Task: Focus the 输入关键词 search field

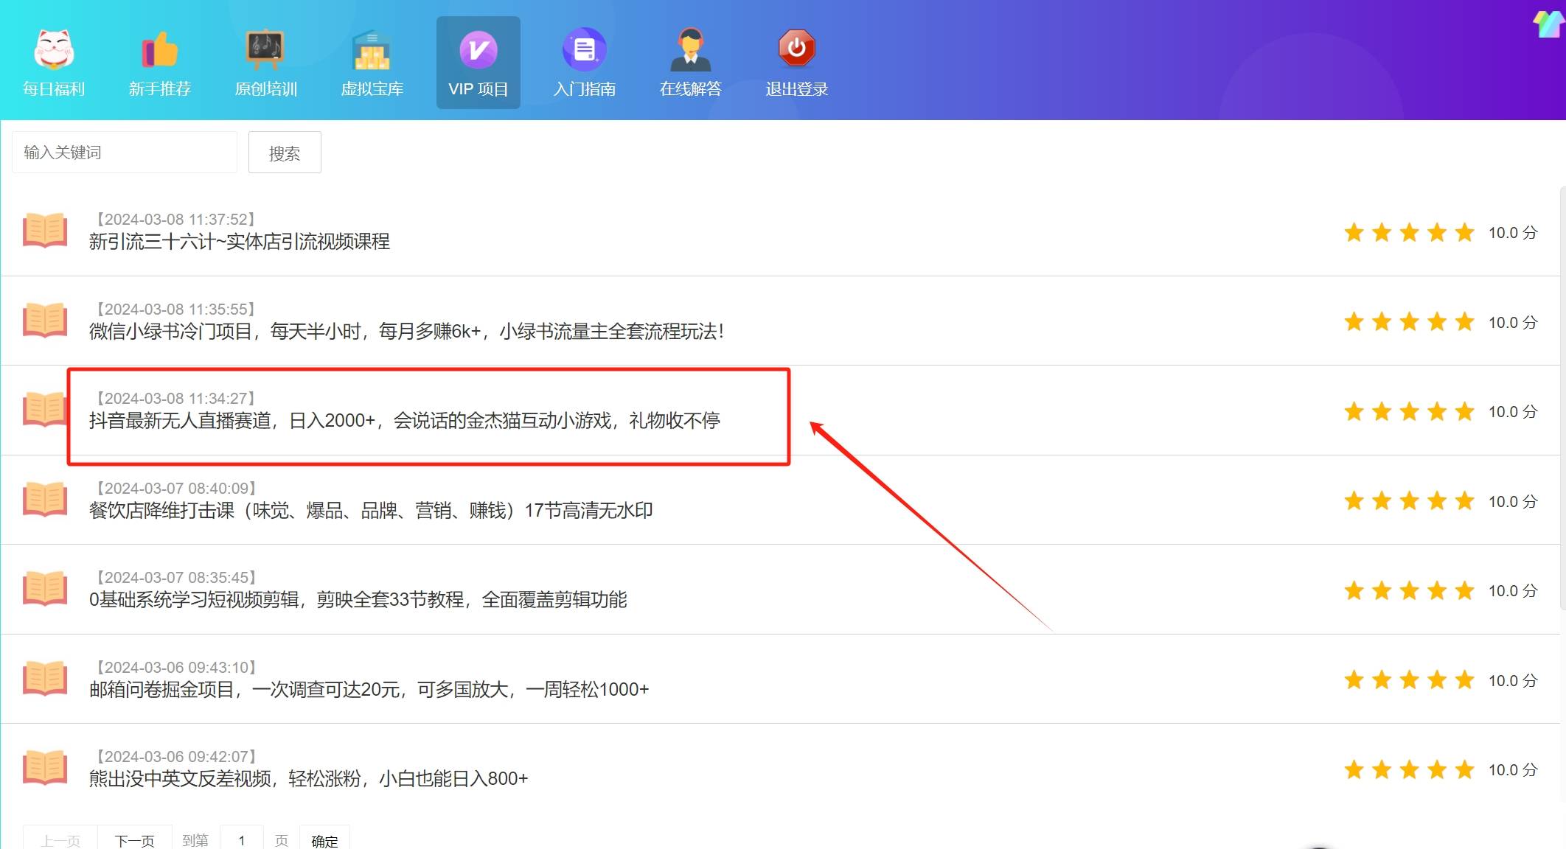Action: pyautogui.click(x=125, y=153)
